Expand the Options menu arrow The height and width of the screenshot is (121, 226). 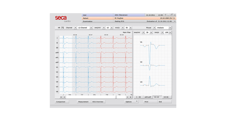[x=137, y=101]
